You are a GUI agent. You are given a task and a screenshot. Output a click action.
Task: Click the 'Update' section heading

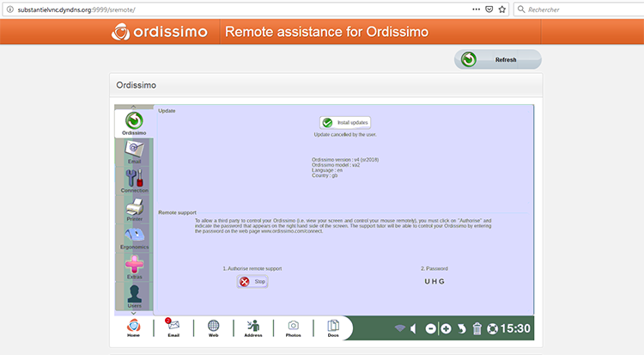pyautogui.click(x=167, y=111)
